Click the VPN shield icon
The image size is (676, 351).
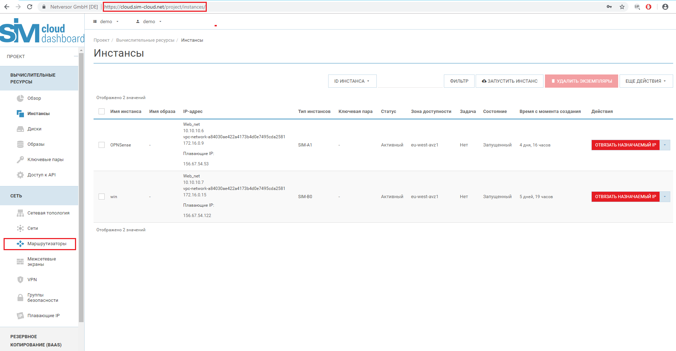(x=20, y=280)
